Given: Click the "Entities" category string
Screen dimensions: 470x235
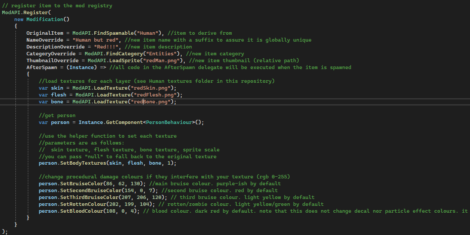Looking at the screenshot, I should [159, 54].
